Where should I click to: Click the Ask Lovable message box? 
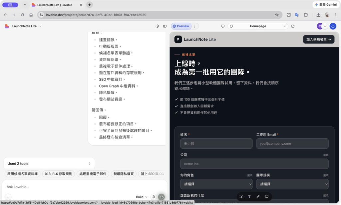pos(85,187)
